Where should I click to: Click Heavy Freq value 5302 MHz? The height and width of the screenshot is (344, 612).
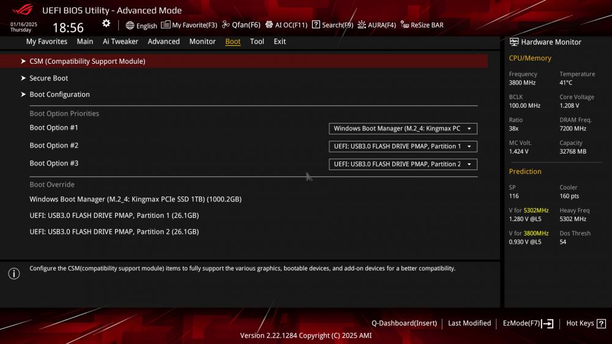click(573, 220)
